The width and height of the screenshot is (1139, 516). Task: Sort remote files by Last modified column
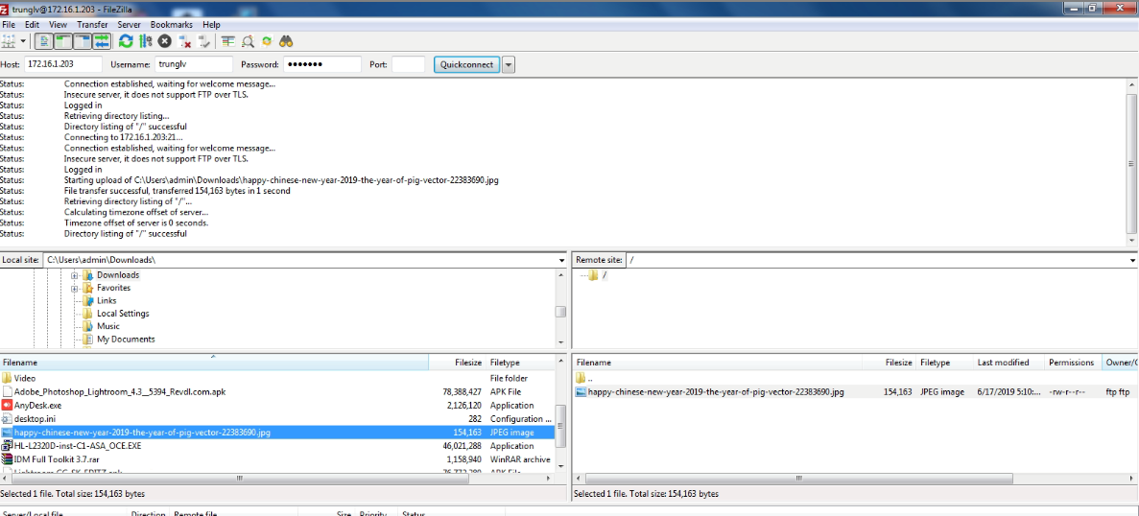(x=1008, y=363)
